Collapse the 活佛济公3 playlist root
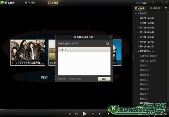 (136, 13)
